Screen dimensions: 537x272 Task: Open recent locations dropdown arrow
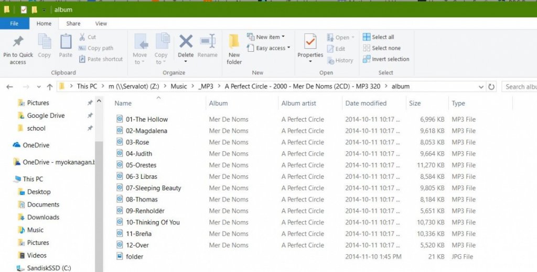click(39, 87)
